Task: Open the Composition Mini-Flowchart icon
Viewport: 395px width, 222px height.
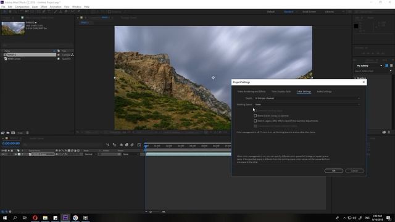Action: pos(107,145)
